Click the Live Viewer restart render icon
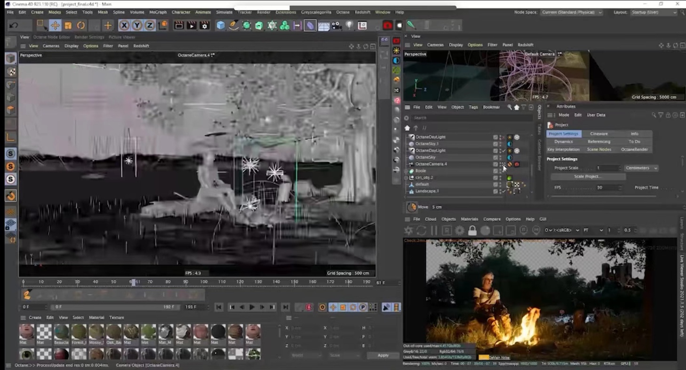This screenshot has height=370, width=686. [421, 230]
